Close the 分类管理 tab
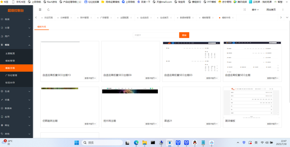The image size is (290, 147). [x=71, y=18]
